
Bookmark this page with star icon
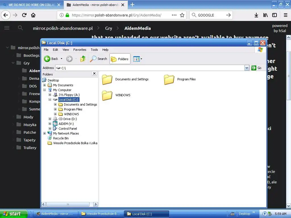coord(182,15)
